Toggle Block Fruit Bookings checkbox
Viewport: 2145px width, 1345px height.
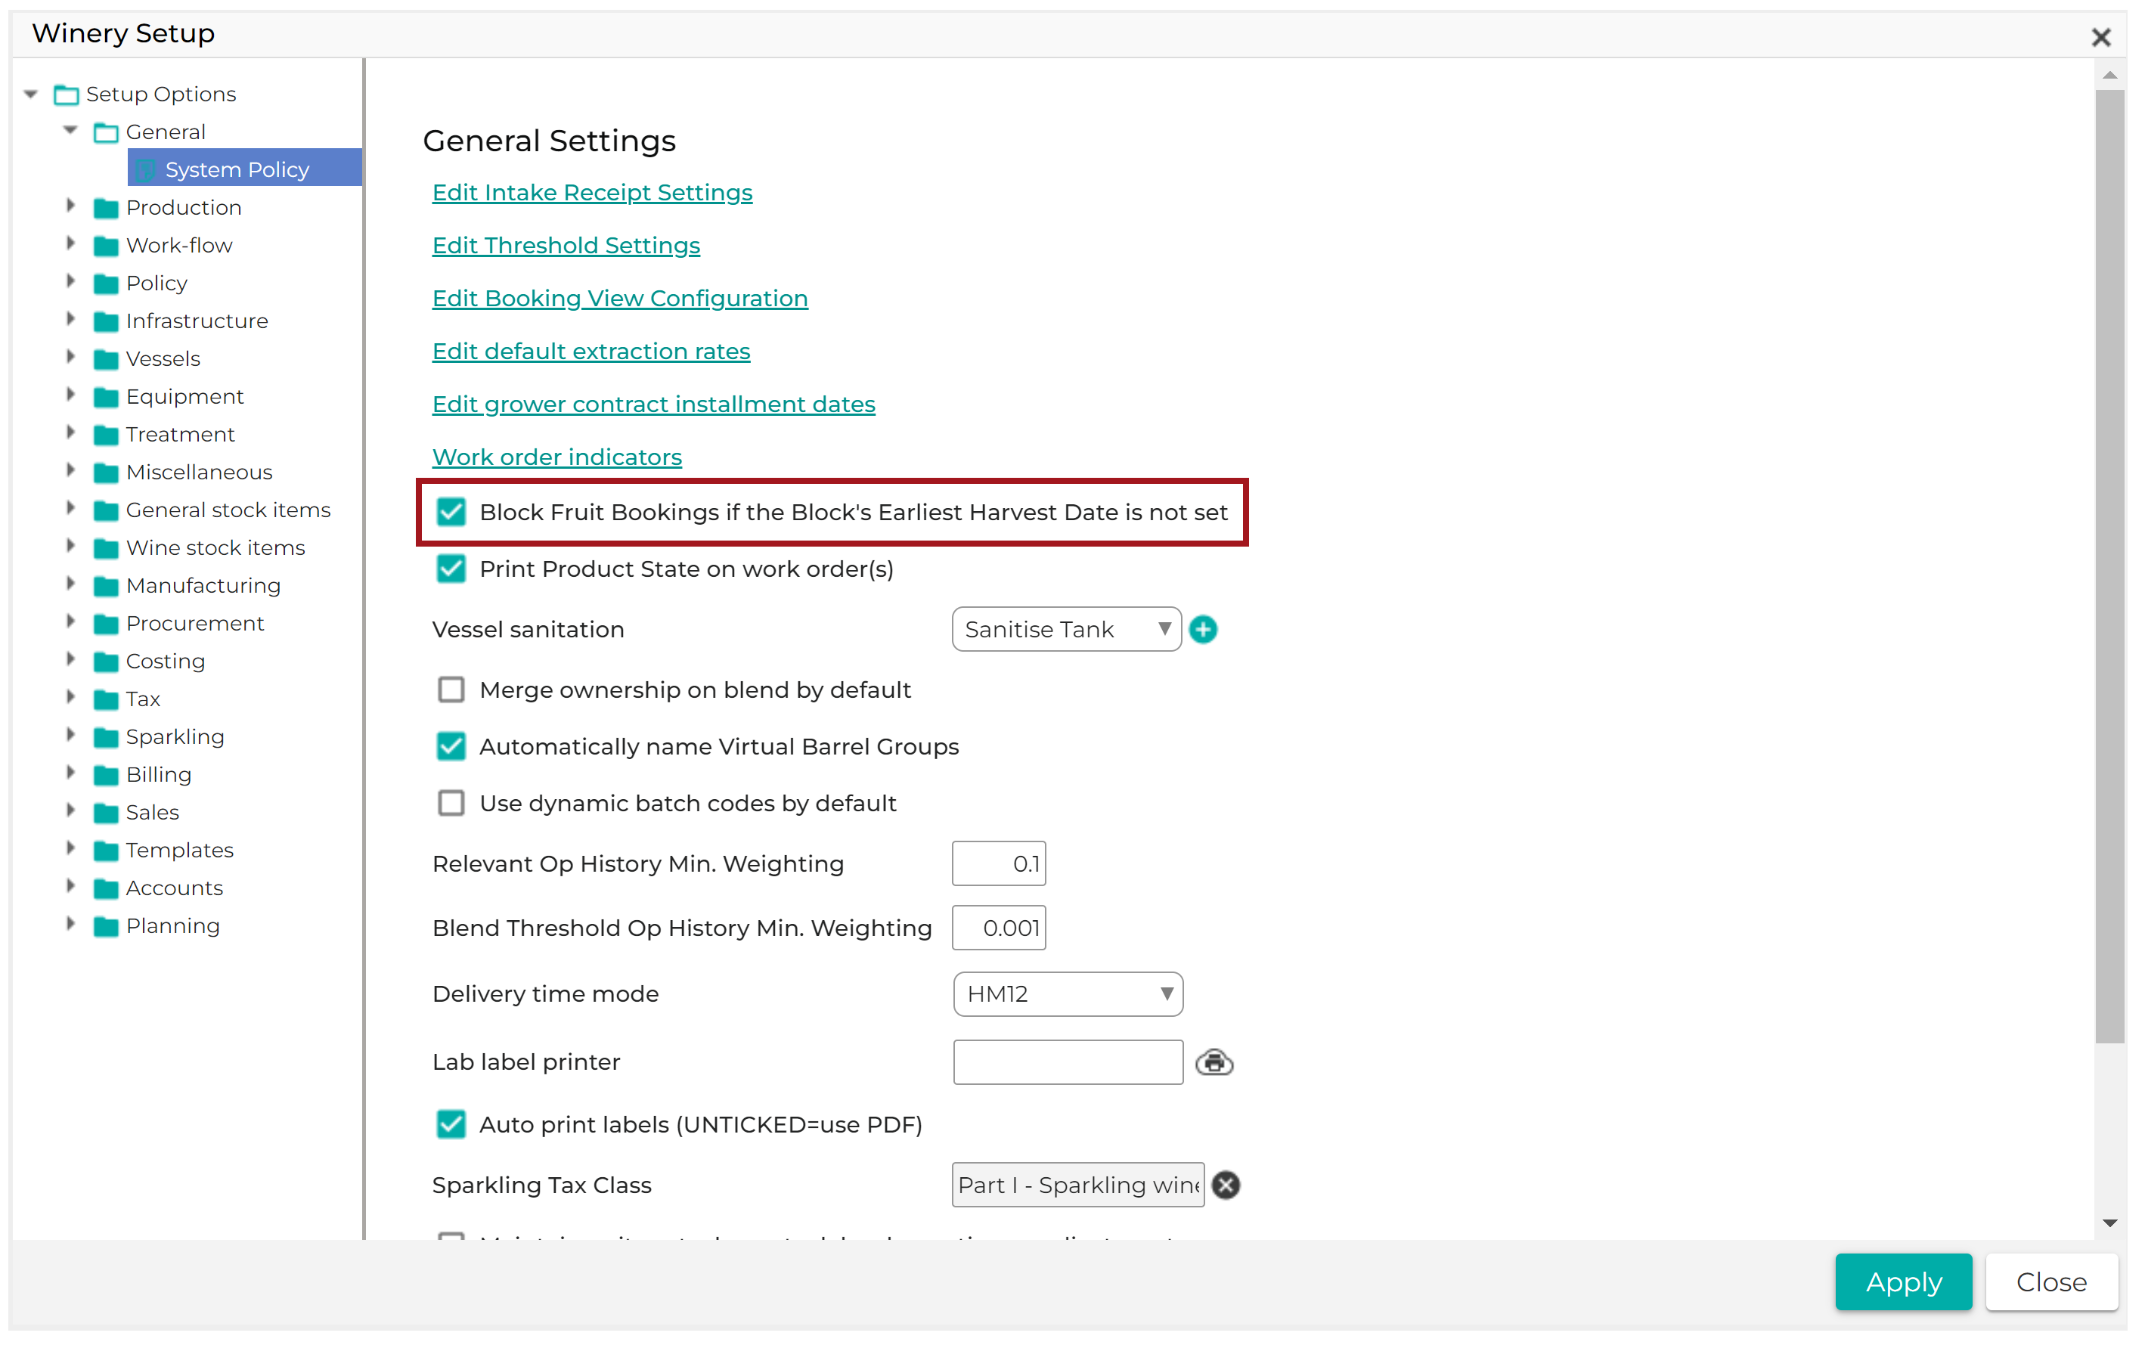[451, 513]
